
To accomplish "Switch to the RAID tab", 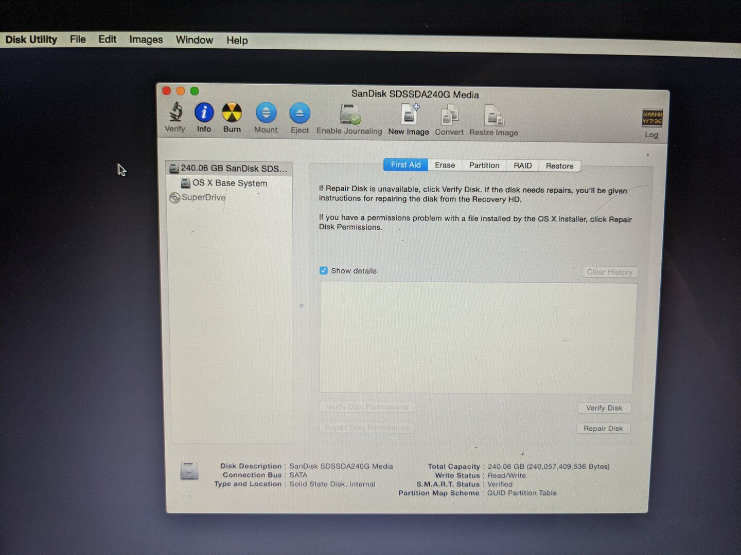I will [x=523, y=165].
